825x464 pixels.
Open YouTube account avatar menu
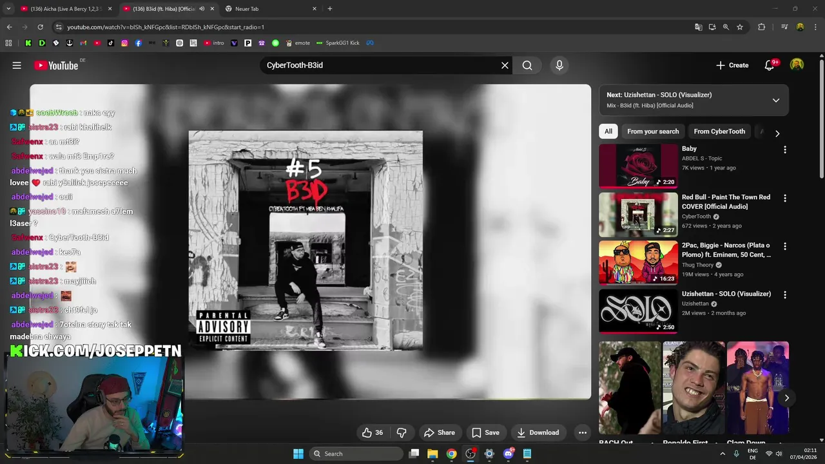(797, 65)
